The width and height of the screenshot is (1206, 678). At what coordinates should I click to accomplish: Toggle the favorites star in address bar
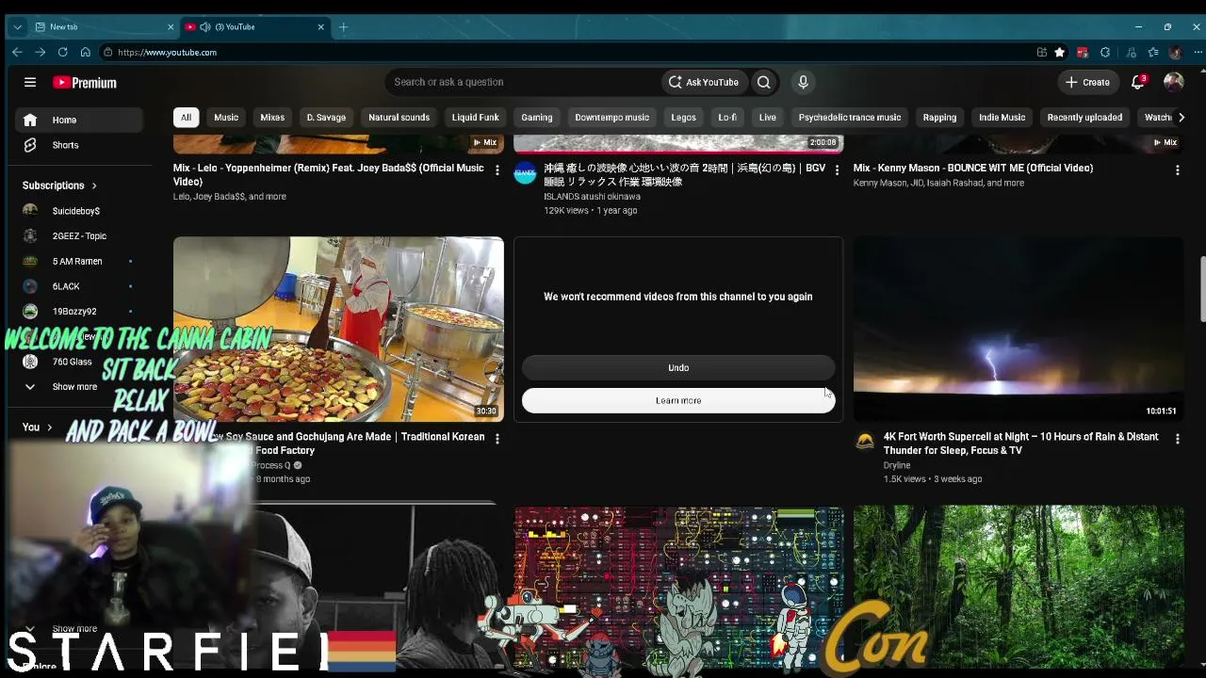[1060, 53]
